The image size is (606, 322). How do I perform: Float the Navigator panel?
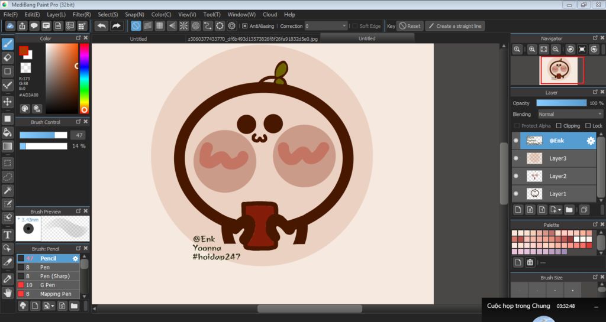coord(595,38)
